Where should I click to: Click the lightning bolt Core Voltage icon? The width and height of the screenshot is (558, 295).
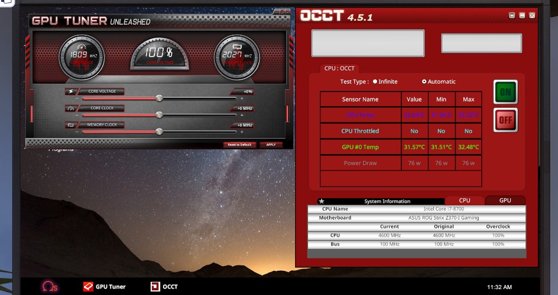click(x=70, y=91)
